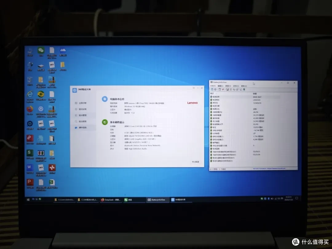
Task: Open the Windows Start button
Action: pyautogui.click(x=28, y=200)
